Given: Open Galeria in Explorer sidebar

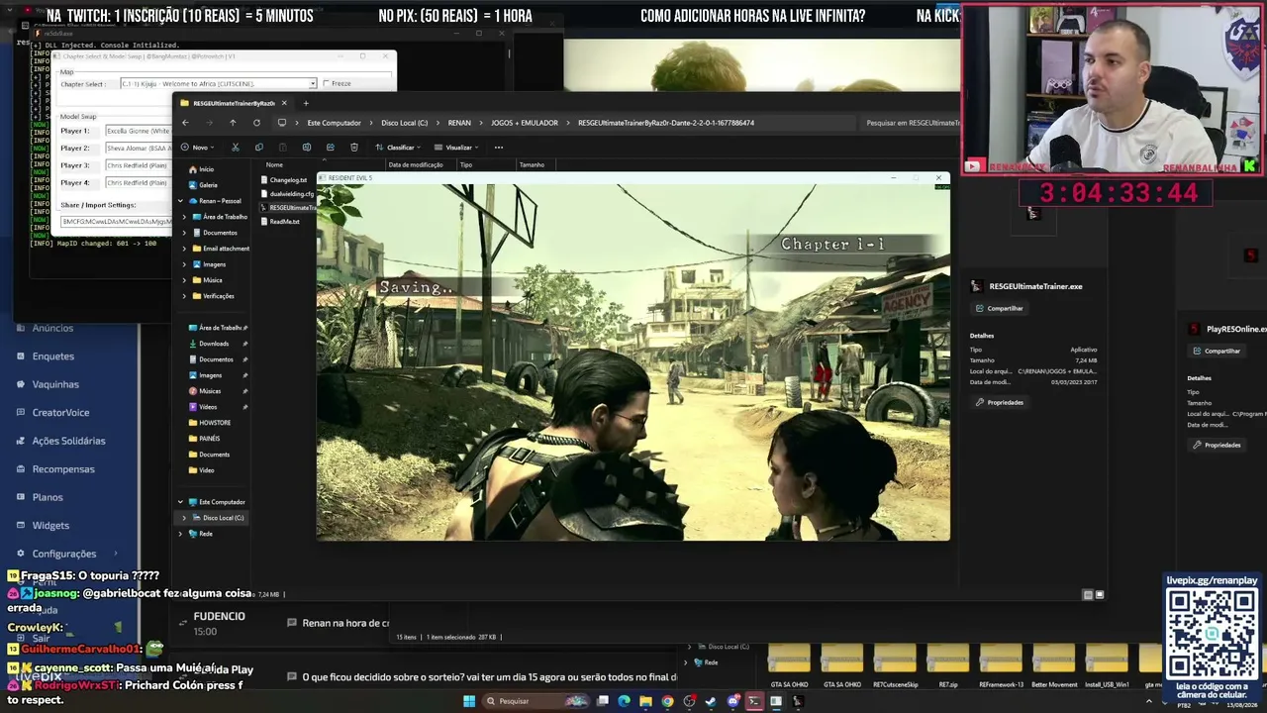Looking at the screenshot, I should click(203, 185).
